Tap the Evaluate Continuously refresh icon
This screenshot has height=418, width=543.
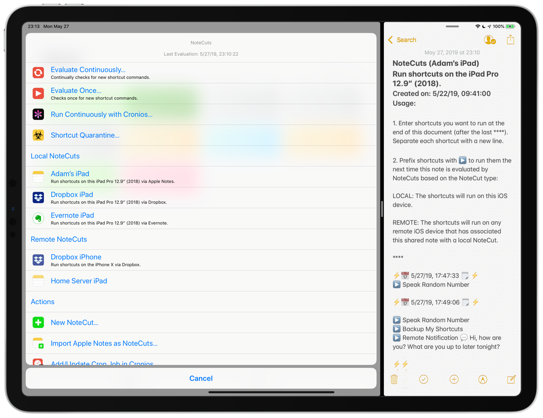38,73
